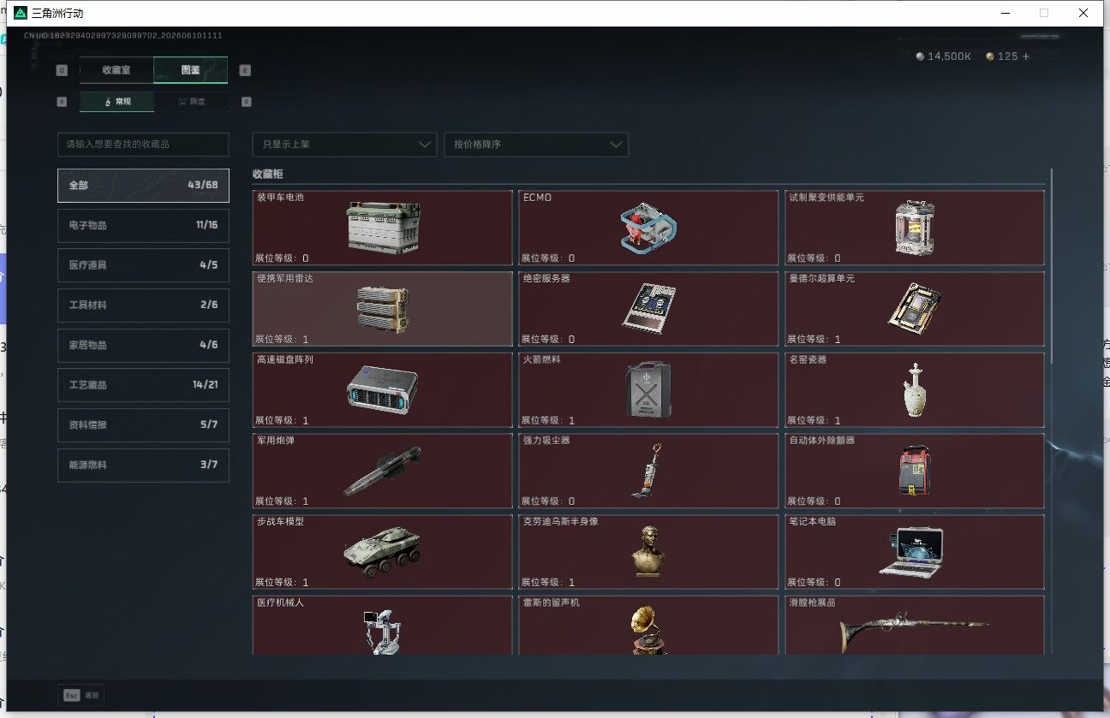Viewport: 1110px width, 718px height.
Task: Click the plus icon beside 125
Action: tap(1026, 56)
